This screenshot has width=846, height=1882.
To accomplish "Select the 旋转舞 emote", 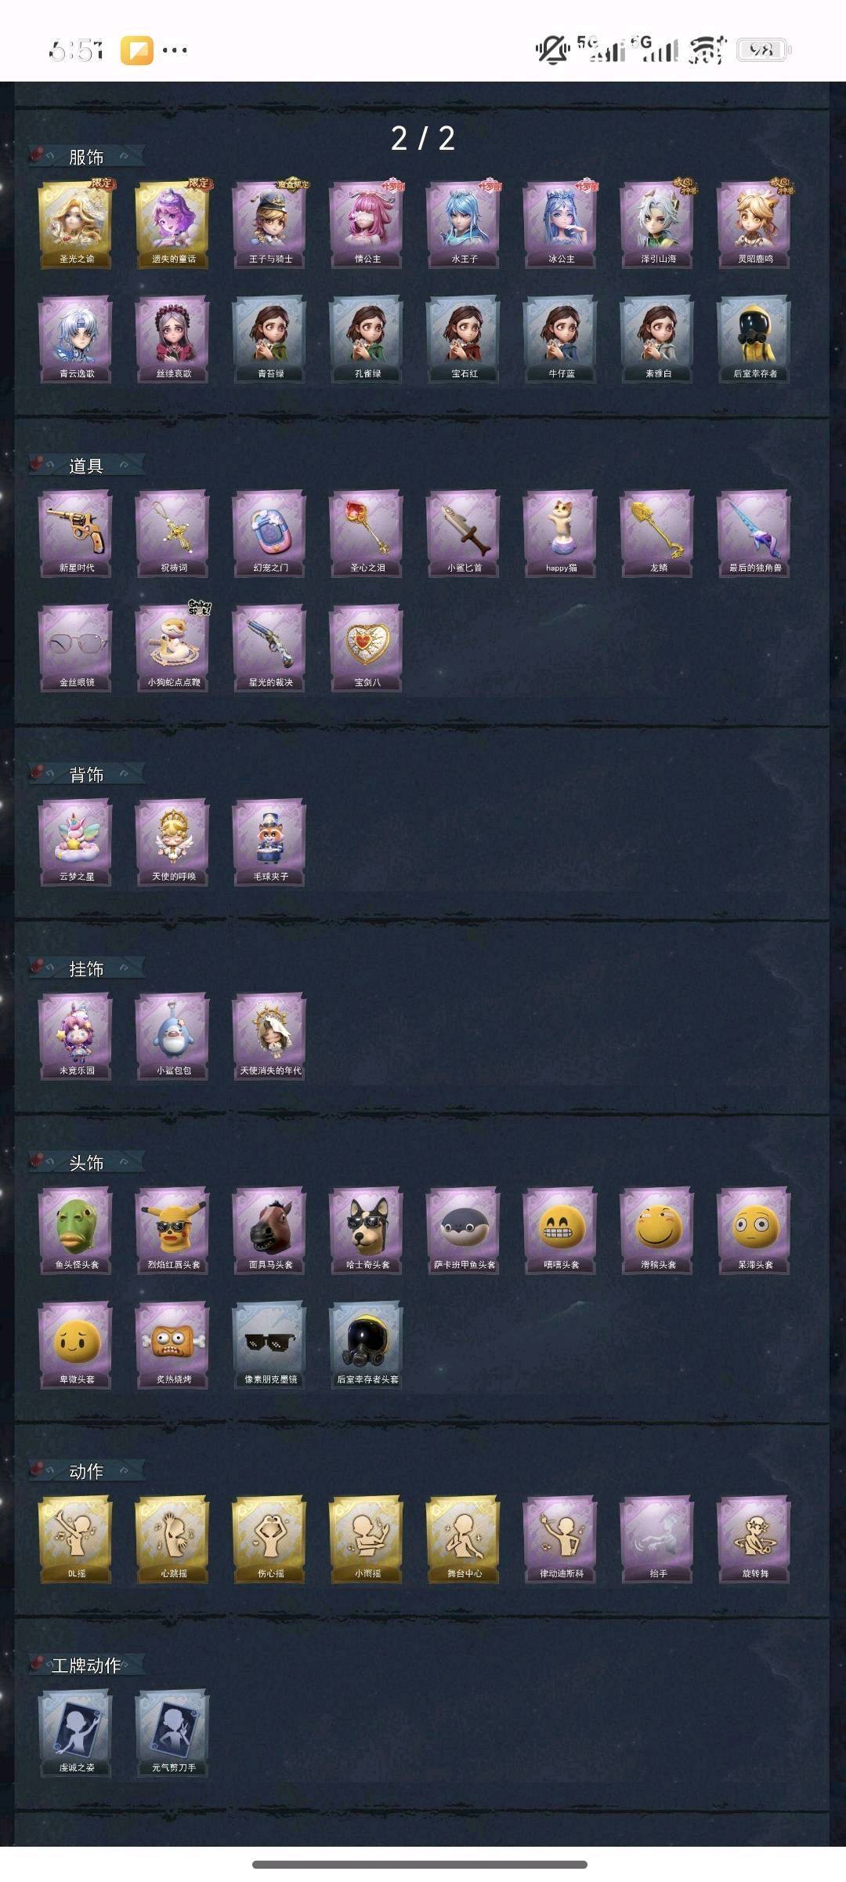I will [x=754, y=1539].
